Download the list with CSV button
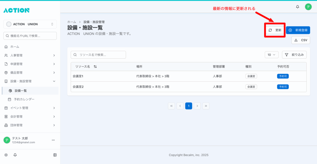Screen dimensions: 317x164 (x=301, y=40)
